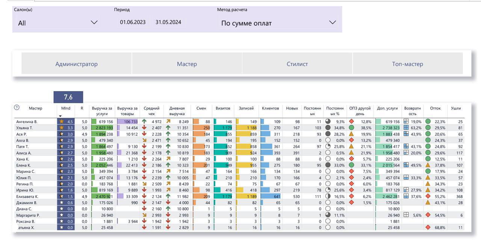Click the Администратор button
The height and width of the screenshot is (240, 481).
tap(77, 64)
